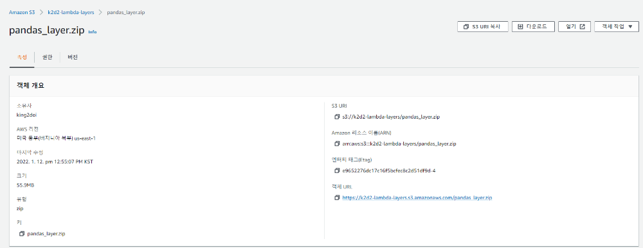Viewport: 643px width, 248px height.
Task: Click the s3://k2d2-lambda-layers/pandas_layer.zip text
Action: click(391, 117)
